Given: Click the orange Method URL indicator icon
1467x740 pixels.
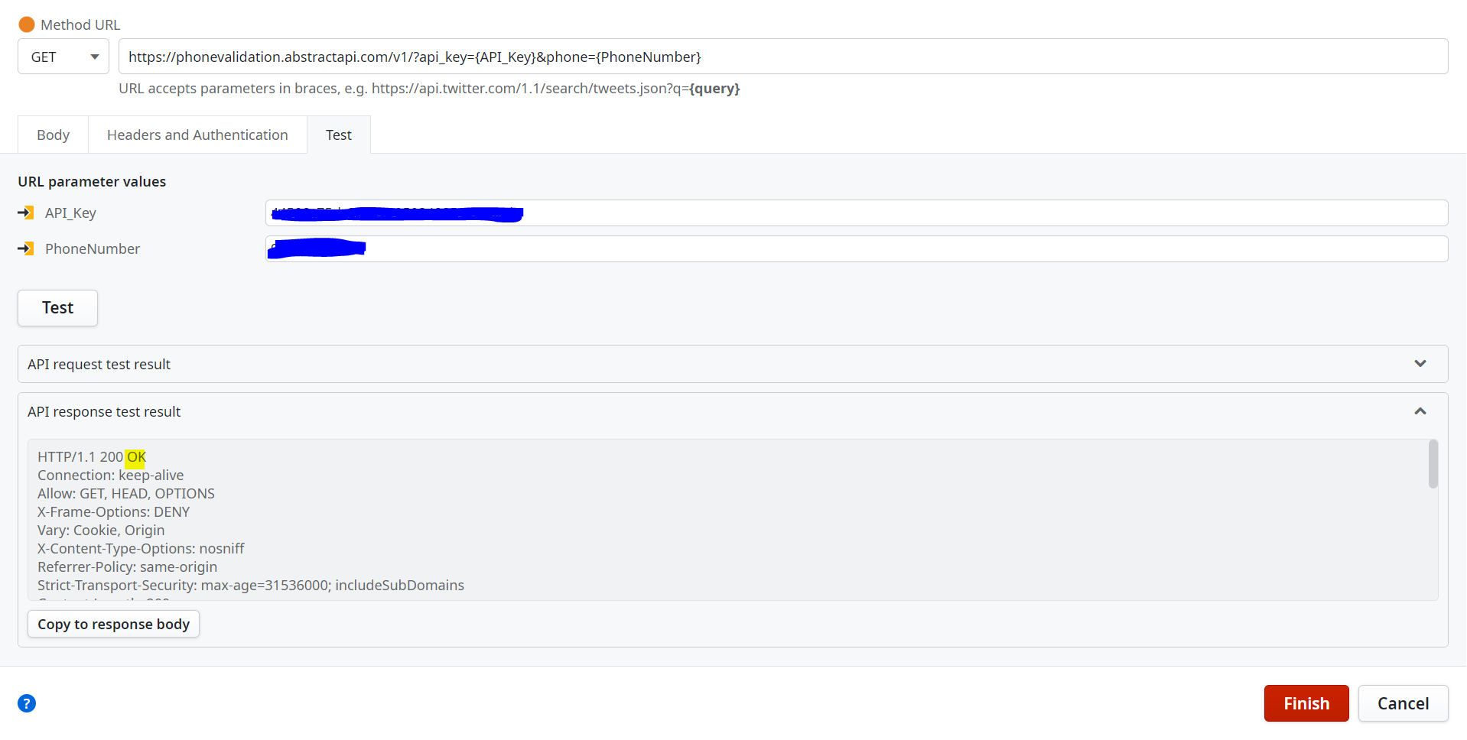Looking at the screenshot, I should coord(27,24).
